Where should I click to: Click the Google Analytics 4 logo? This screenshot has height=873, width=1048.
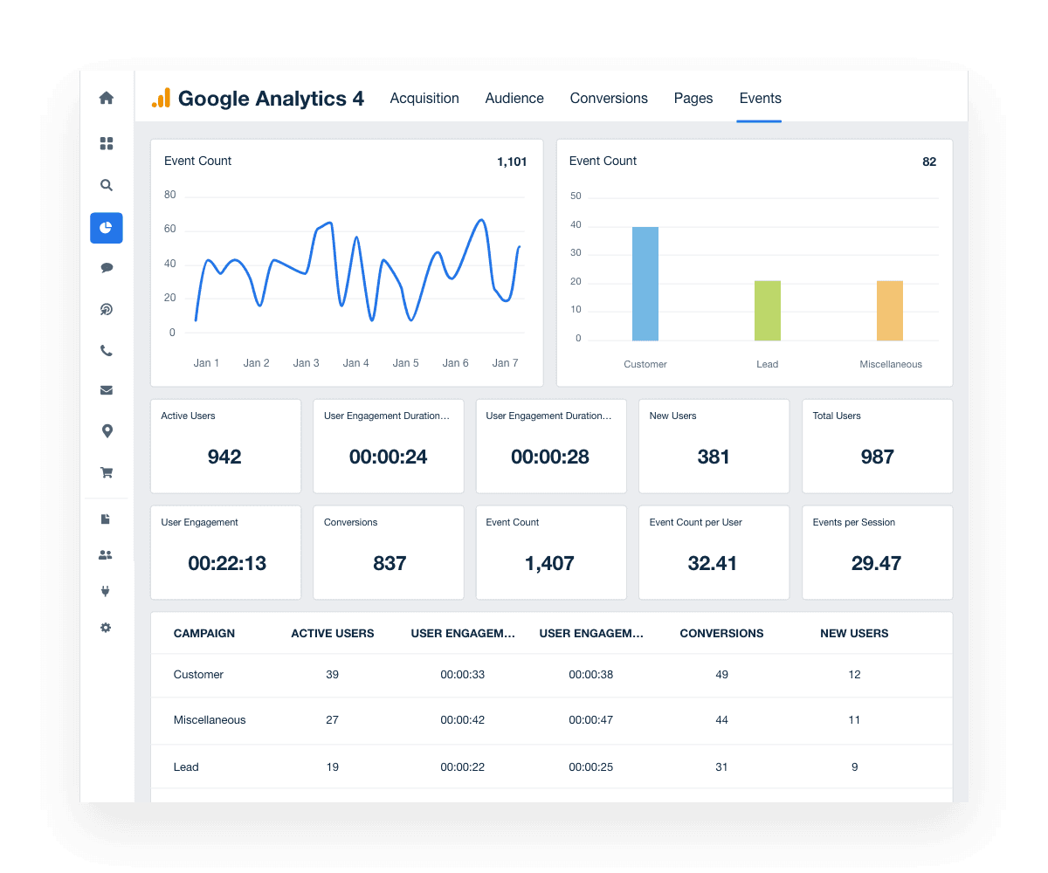256,99
